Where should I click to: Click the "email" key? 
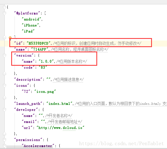tap(29, 122)
